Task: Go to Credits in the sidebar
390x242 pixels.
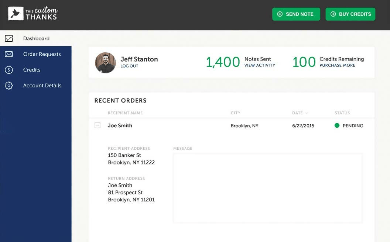Action: pos(32,70)
